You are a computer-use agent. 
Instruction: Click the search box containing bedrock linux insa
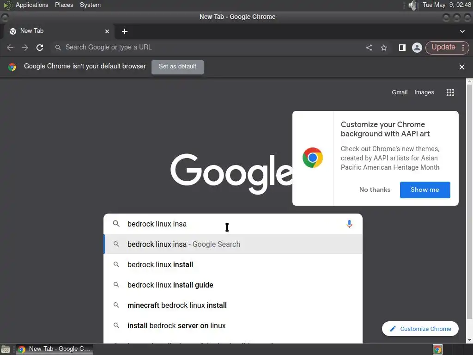233,224
